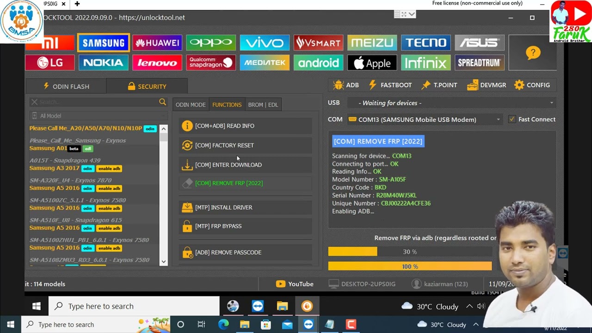
Task: Select the Qualcomm Snapdragon tile
Action: tap(211, 62)
